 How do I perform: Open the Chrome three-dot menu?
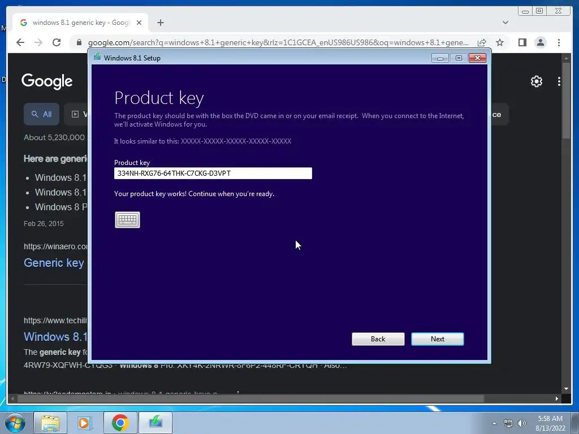click(x=559, y=42)
